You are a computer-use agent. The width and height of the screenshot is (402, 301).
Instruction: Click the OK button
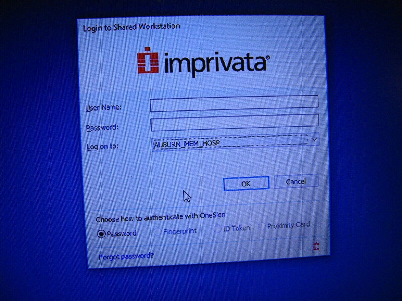tap(246, 184)
